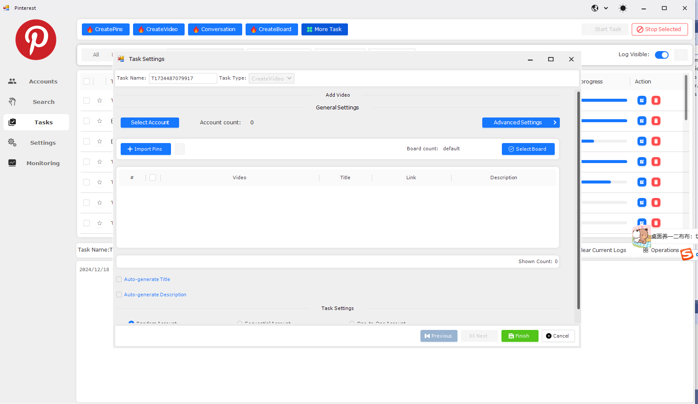Click the red delete icon in first task row

pos(656,100)
